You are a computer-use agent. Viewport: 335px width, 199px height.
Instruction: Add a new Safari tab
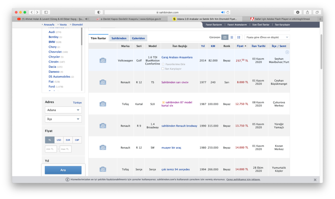point(320,19)
